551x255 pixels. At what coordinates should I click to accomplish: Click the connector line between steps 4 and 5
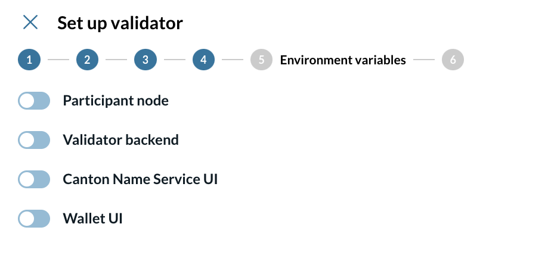pyautogui.click(x=233, y=60)
